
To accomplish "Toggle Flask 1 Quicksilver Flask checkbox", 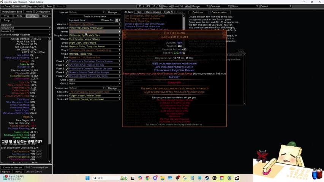I will click(67, 61).
